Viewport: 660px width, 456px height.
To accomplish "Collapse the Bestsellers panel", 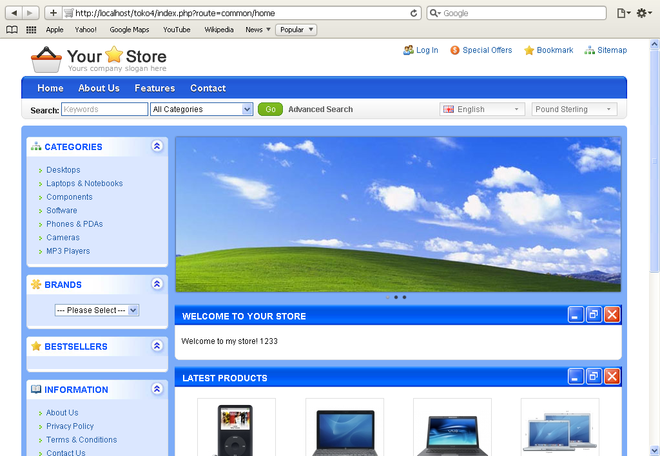I will coord(157,346).
